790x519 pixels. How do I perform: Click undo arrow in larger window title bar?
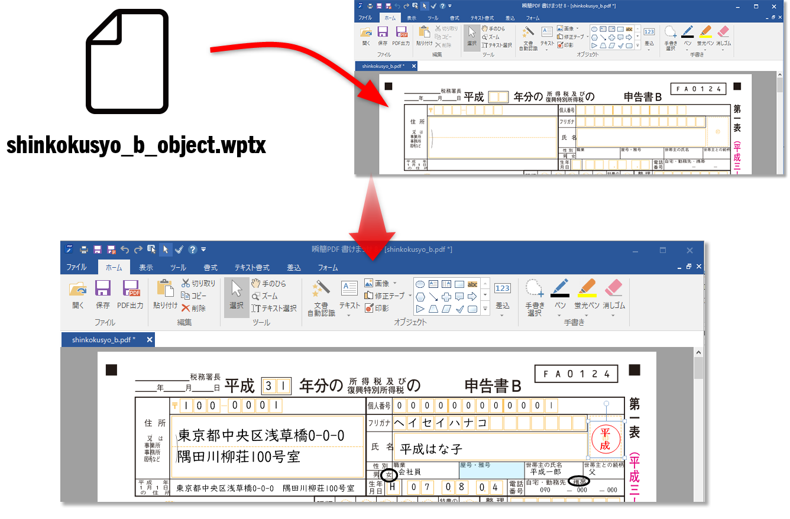(x=124, y=249)
